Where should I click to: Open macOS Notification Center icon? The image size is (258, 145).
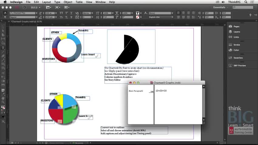pos(252,2)
